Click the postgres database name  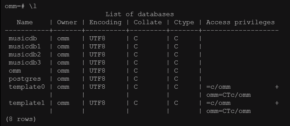pyautogui.click(x=25, y=79)
